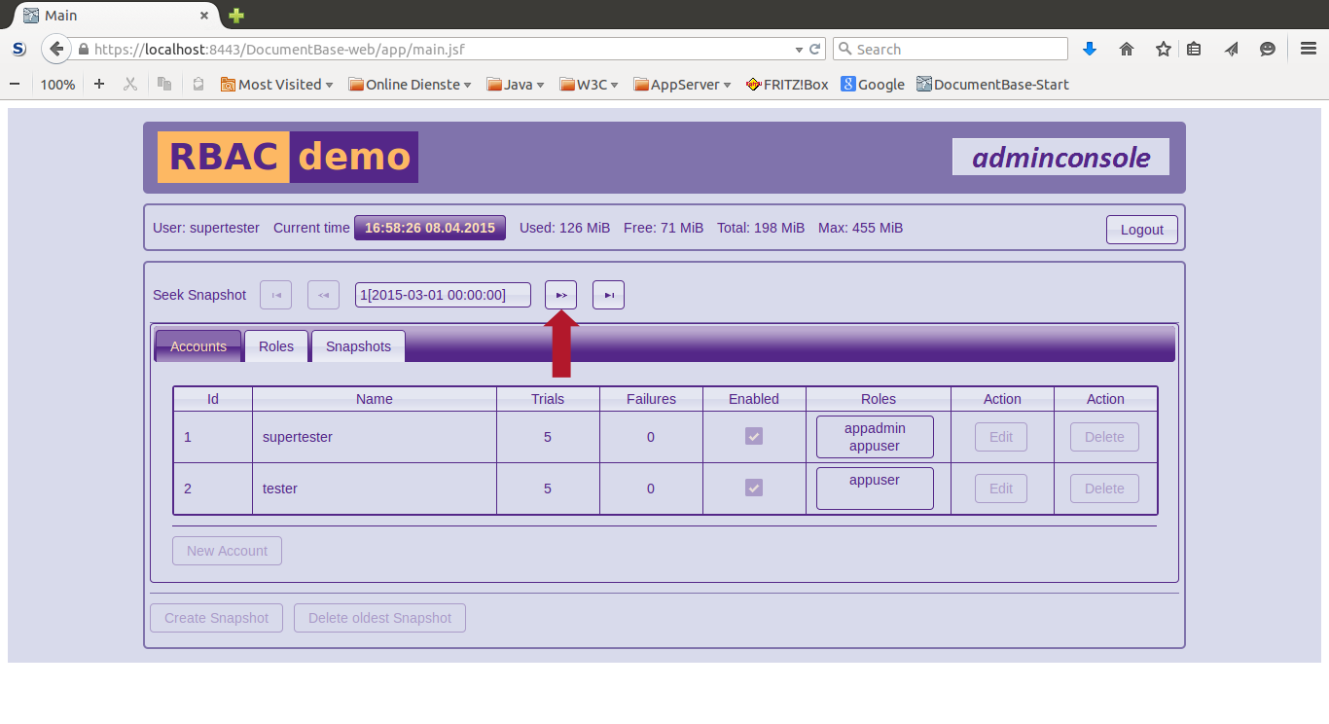Click the browser back arrow button
The height and width of the screenshot is (724, 1329).
[x=56, y=49]
